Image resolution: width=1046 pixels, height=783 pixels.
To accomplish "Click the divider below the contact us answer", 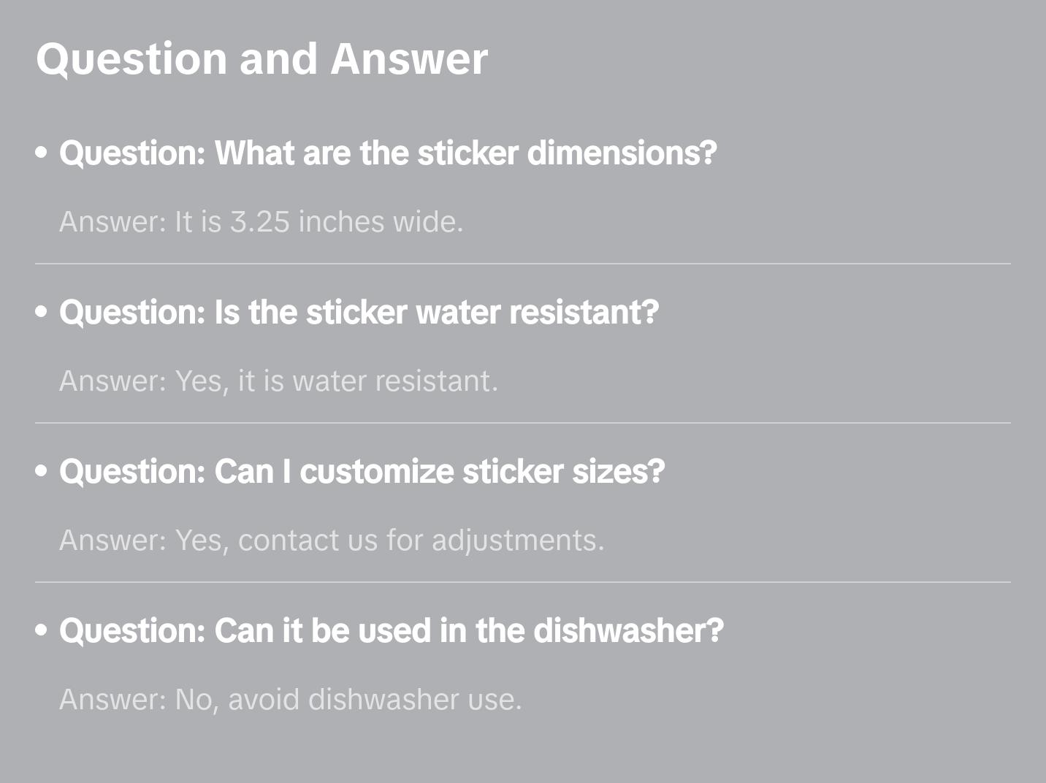I will coord(522,582).
